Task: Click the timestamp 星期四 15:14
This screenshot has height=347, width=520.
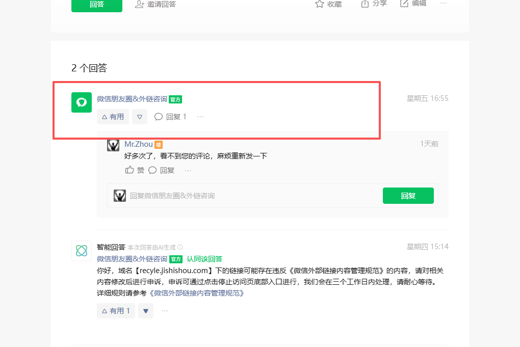Action: coord(428,247)
